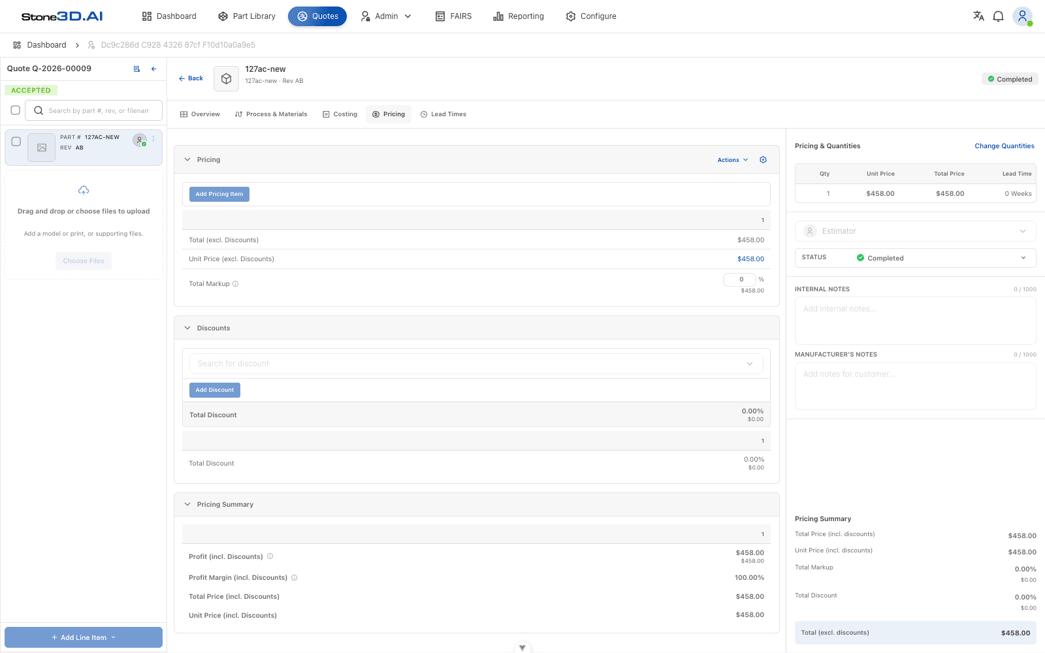This screenshot has height=653, width=1045.
Task: Expand the Admin menu dropdown
Action: (386, 16)
